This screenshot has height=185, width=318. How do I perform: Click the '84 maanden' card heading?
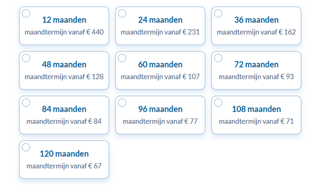click(x=64, y=109)
